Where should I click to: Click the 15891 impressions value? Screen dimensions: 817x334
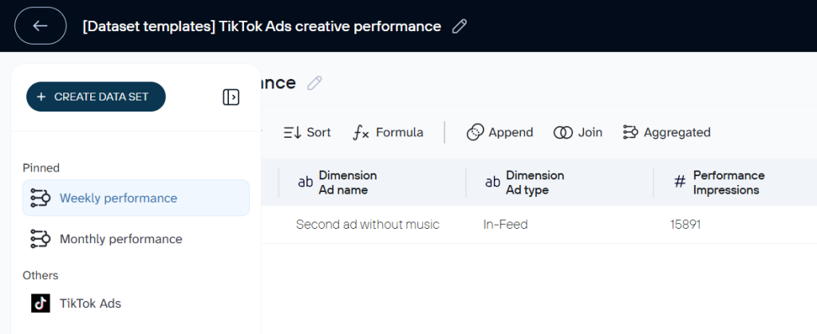[x=685, y=225]
